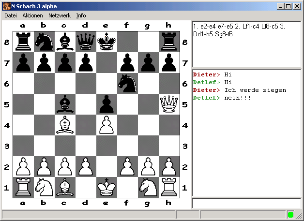Select the white bishop on c1
This screenshot has width=304, height=221.
point(65,188)
